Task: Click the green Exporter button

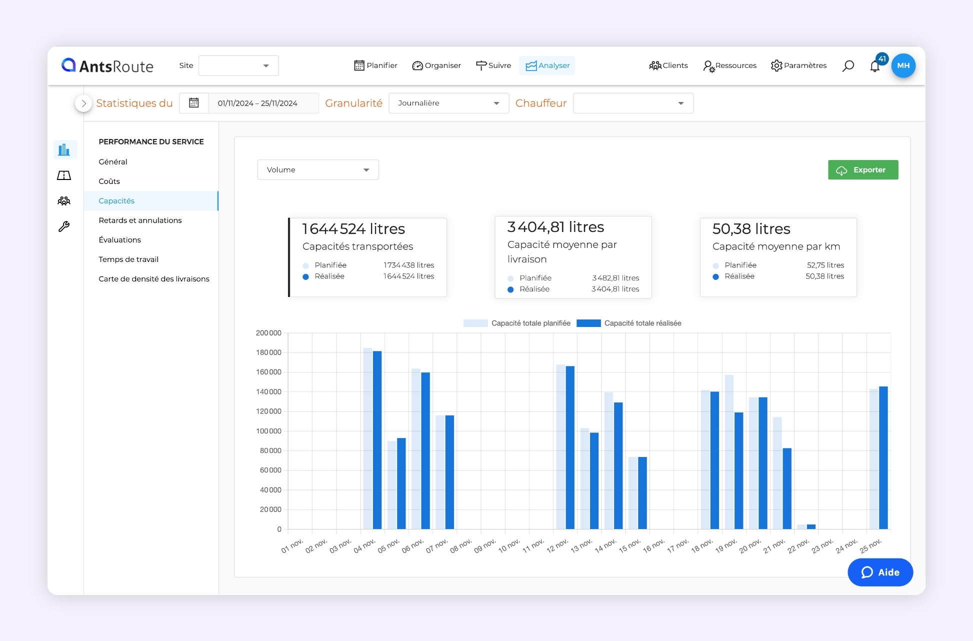Action: click(x=863, y=170)
